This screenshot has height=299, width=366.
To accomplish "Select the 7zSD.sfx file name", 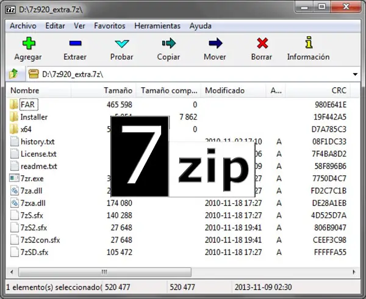I will (34, 252).
